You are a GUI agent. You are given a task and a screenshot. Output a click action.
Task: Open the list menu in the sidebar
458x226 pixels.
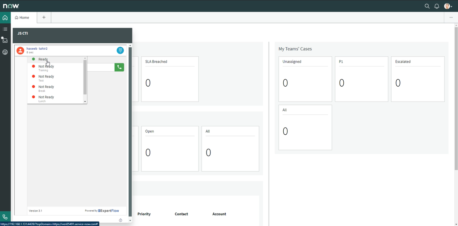(5, 29)
